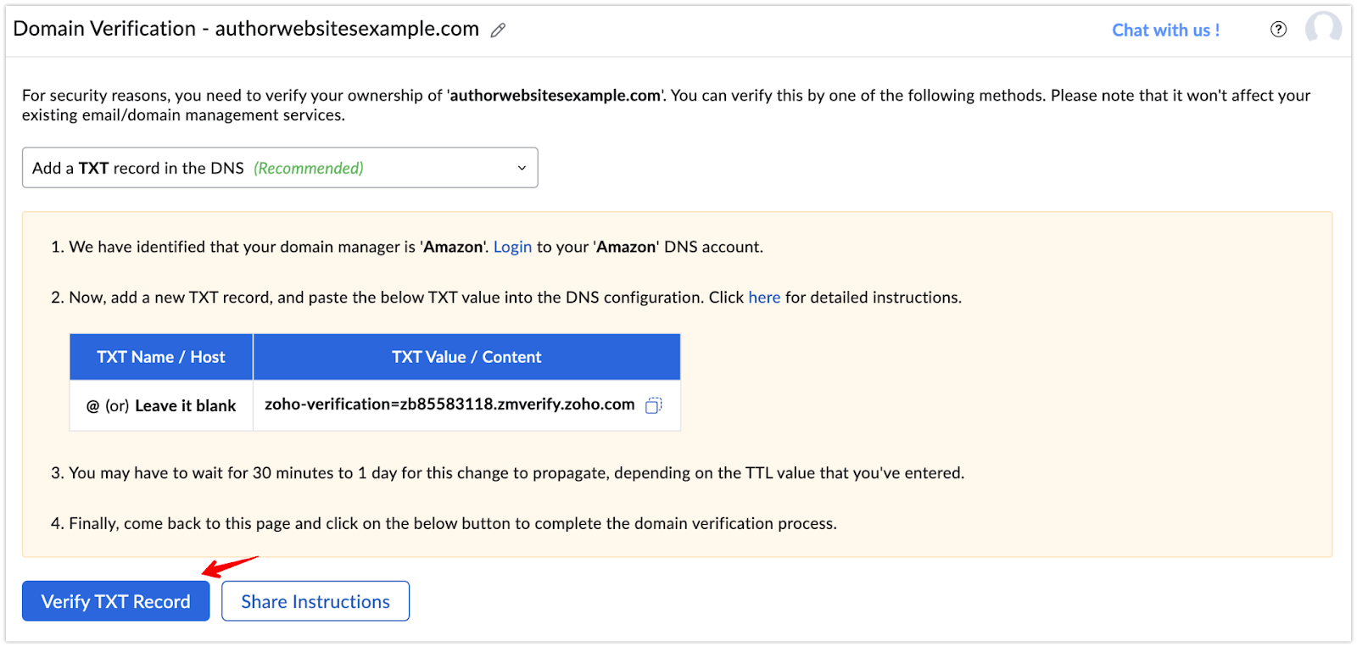Click the green Recommended label in the dropdown
1357x647 pixels.
click(309, 168)
